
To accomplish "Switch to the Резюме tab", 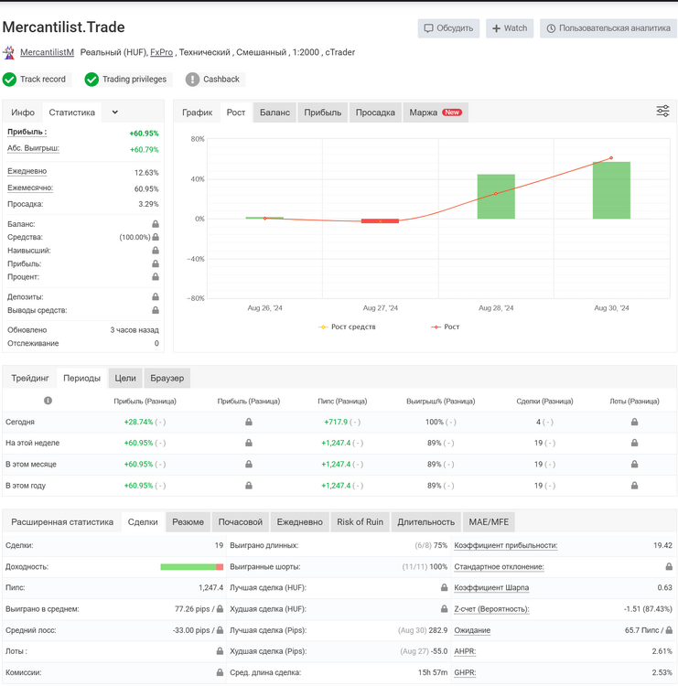I will [x=188, y=522].
